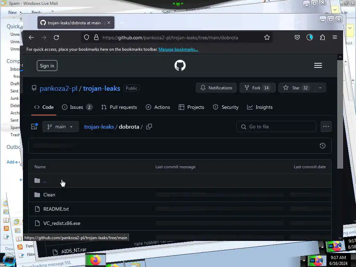
Task: Click the Manage bookmarks link
Action: [x=178, y=49]
